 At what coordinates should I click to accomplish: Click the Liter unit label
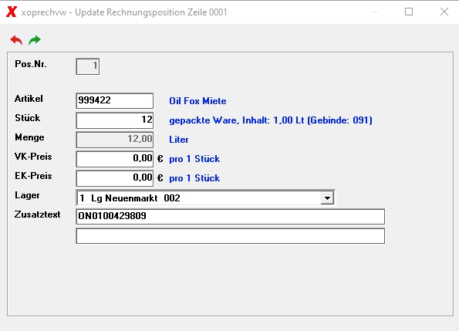click(178, 140)
